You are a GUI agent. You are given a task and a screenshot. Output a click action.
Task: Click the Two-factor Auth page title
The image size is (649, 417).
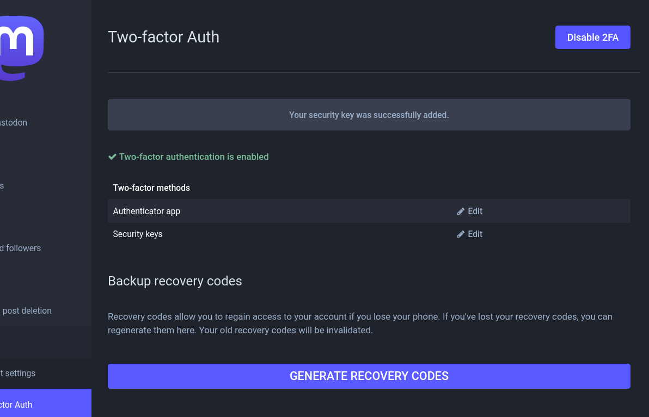(x=163, y=37)
